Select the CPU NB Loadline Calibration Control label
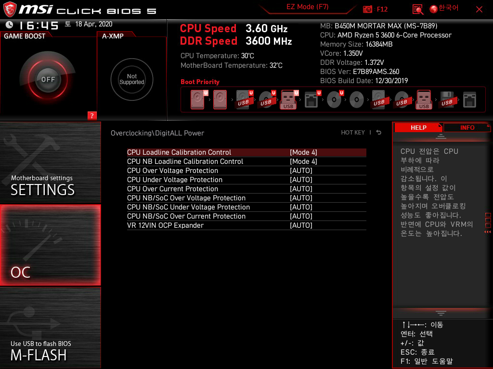This screenshot has height=369, width=493. [x=185, y=161]
